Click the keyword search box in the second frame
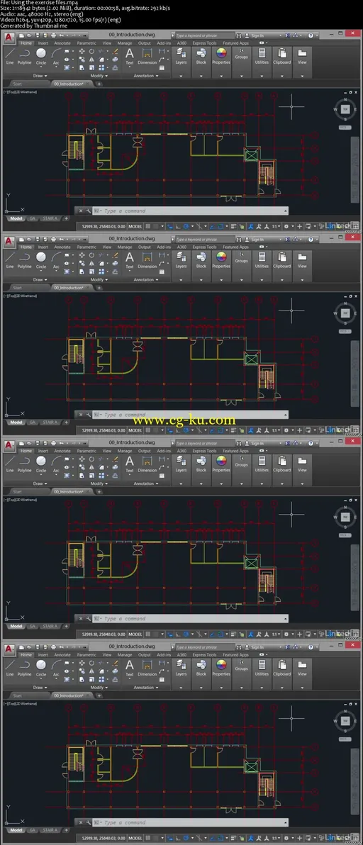Viewport: 363px width, 845px height. pos(205,240)
